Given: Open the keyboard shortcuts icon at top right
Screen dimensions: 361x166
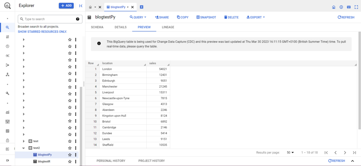Looking at the screenshot, I should tap(349, 7).
